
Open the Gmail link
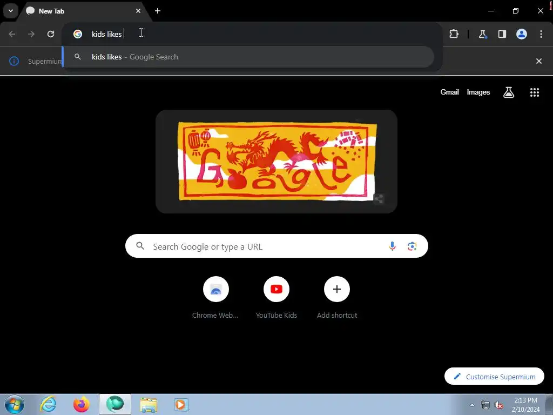450,92
